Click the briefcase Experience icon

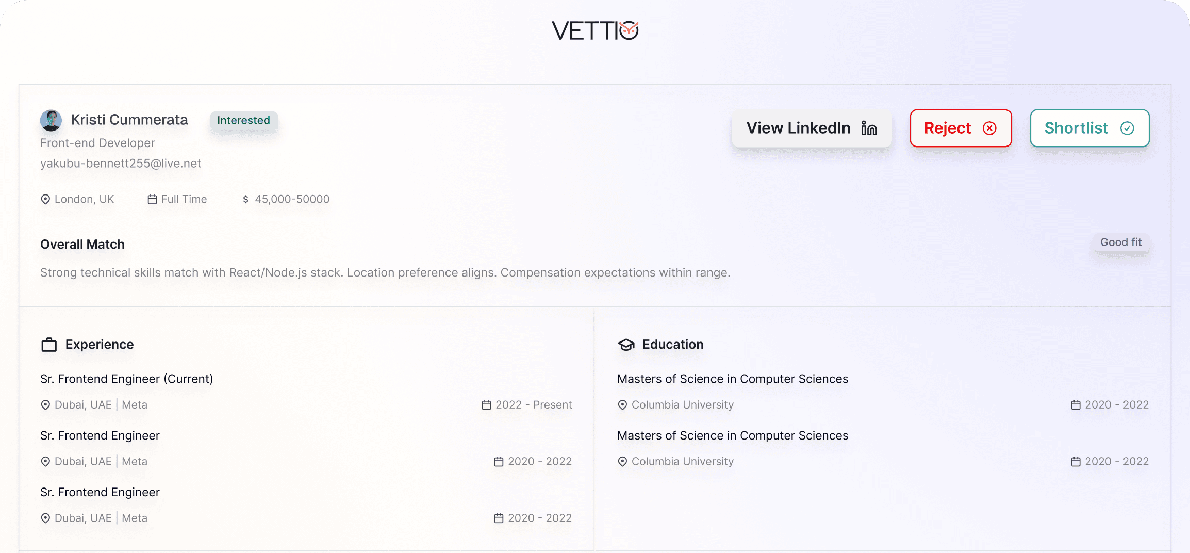click(49, 345)
